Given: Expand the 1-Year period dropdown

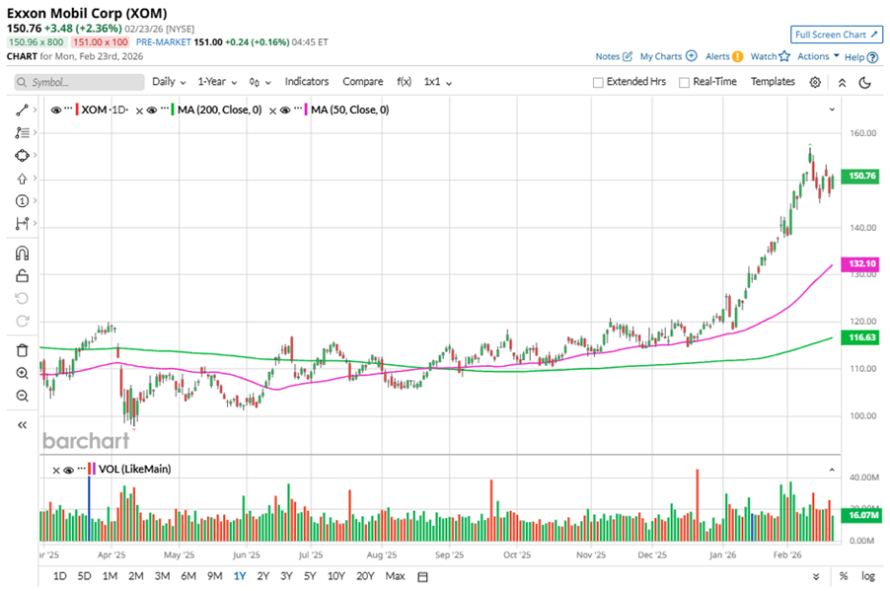Looking at the screenshot, I should click(x=220, y=82).
